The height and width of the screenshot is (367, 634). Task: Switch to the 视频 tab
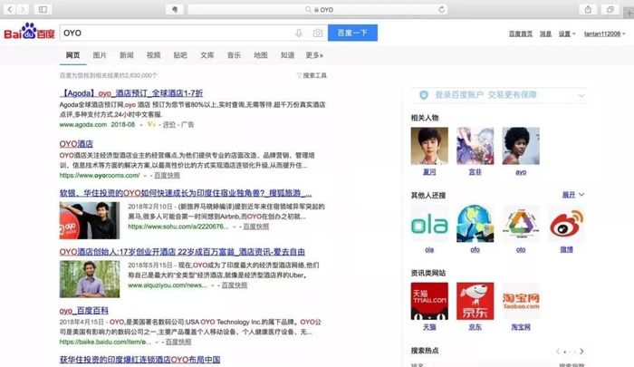tap(153, 55)
